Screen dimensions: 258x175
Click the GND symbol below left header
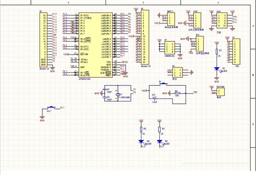pyautogui.click(x=53, y=68)
